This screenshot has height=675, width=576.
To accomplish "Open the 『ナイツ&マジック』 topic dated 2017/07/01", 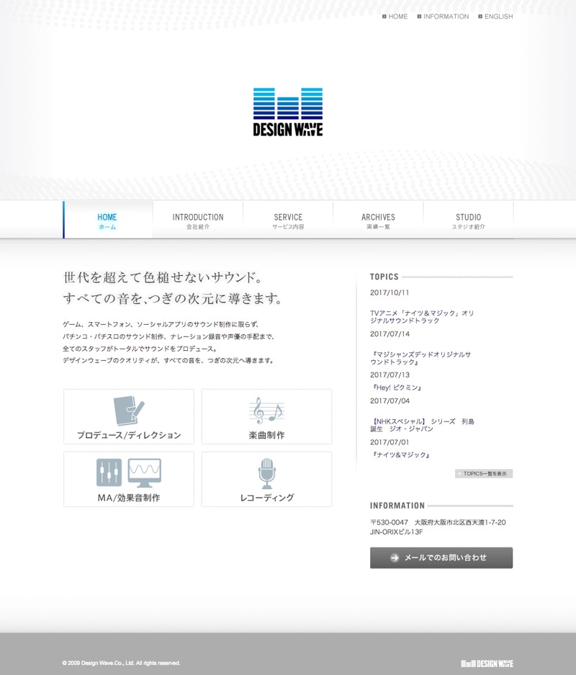I will point(400,455).
